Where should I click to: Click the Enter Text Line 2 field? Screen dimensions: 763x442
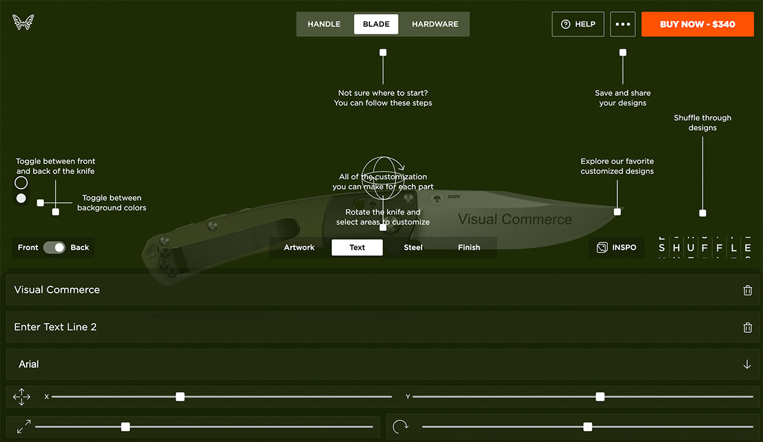(x=383, y=328)
